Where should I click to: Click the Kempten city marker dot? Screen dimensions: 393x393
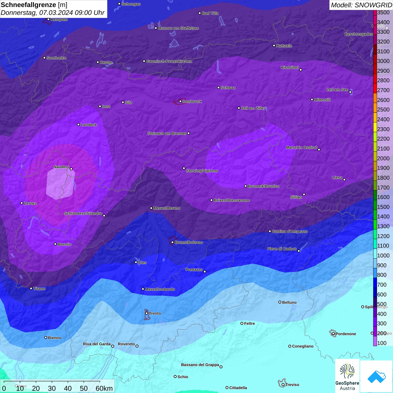(48, 19)
